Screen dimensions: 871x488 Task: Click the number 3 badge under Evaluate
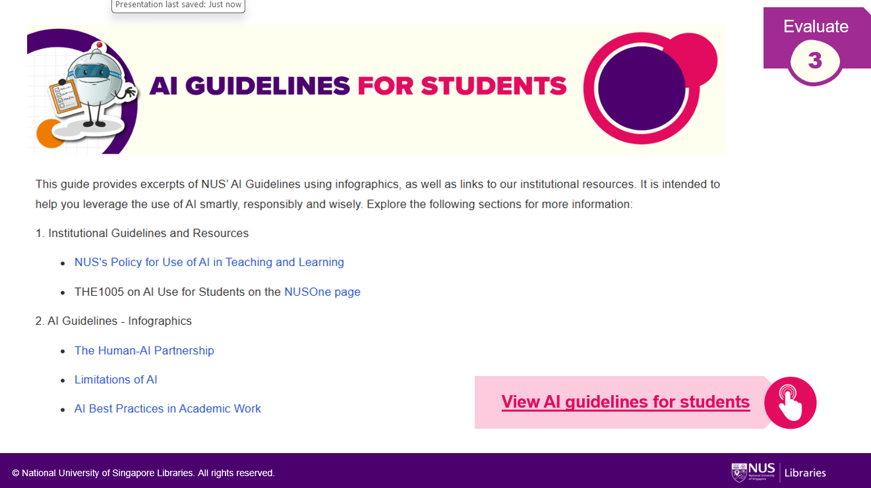click(x=815, y=61)
